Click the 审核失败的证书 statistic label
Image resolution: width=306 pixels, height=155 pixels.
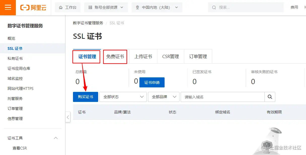(264, 72)
